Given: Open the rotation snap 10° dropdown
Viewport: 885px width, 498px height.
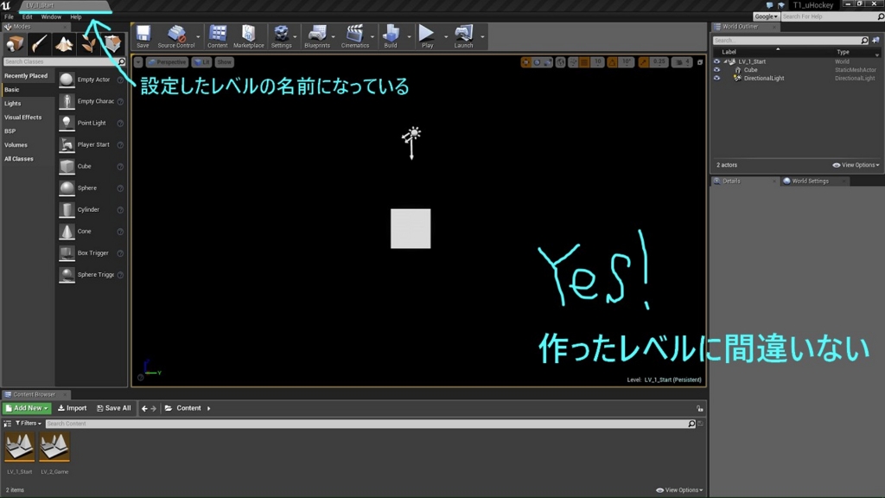Looking at the screenshot, I should [x=627, y=62].
